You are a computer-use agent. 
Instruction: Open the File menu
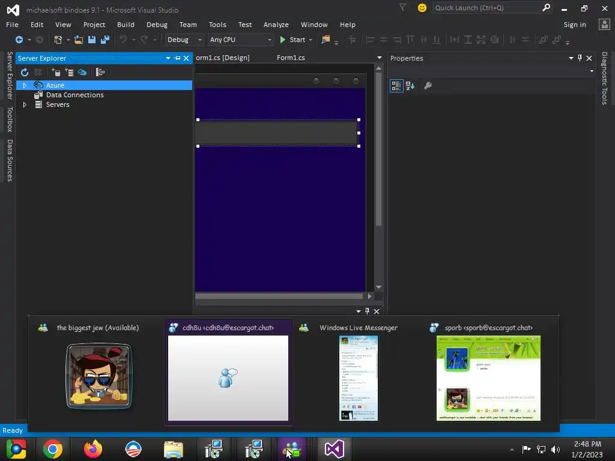tap(12, 24)
